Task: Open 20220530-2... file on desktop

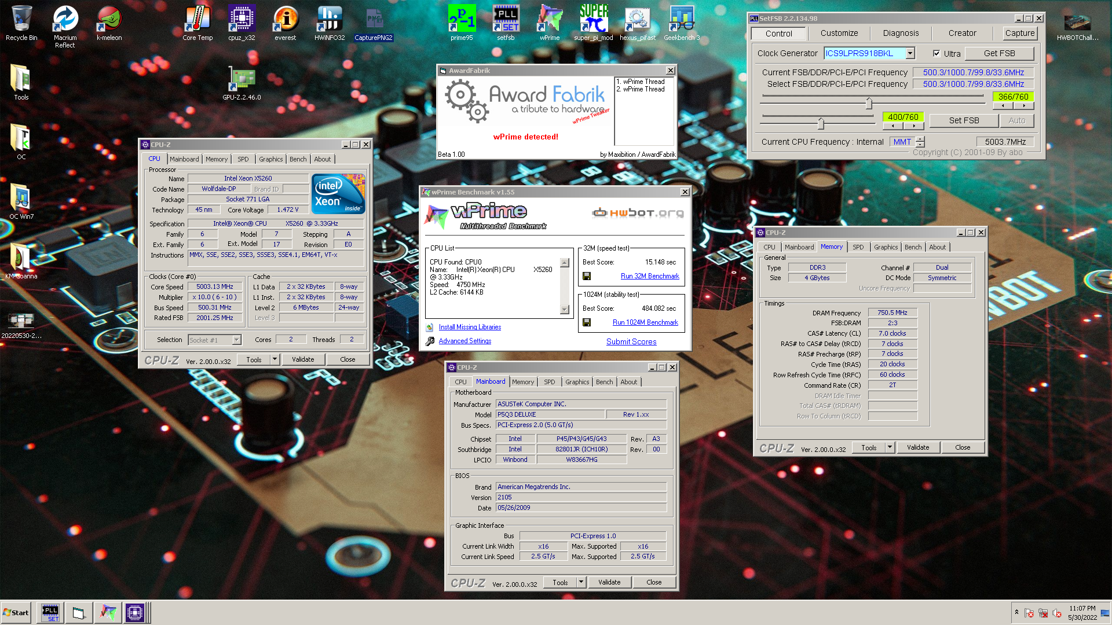Action: 21,325
